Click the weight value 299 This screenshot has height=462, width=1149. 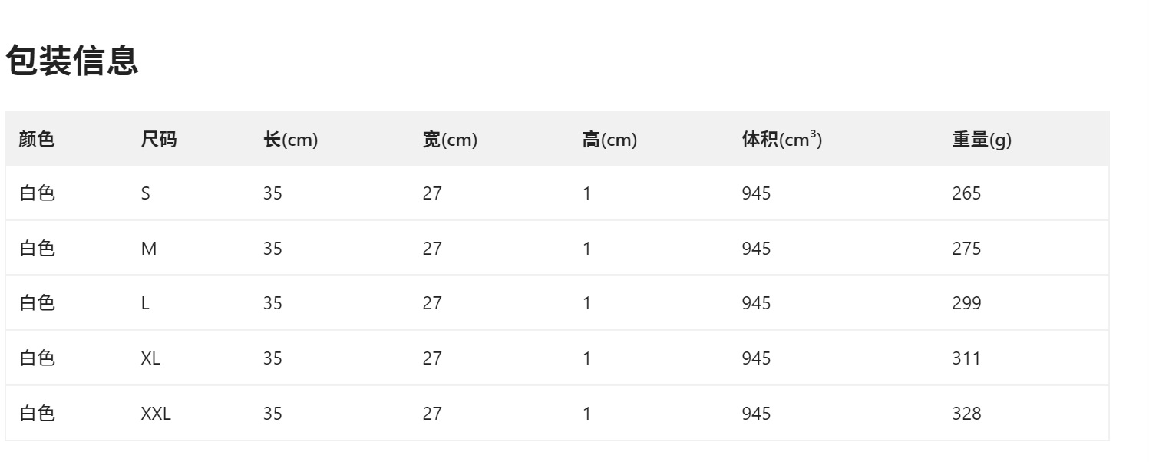click(966, 303)
